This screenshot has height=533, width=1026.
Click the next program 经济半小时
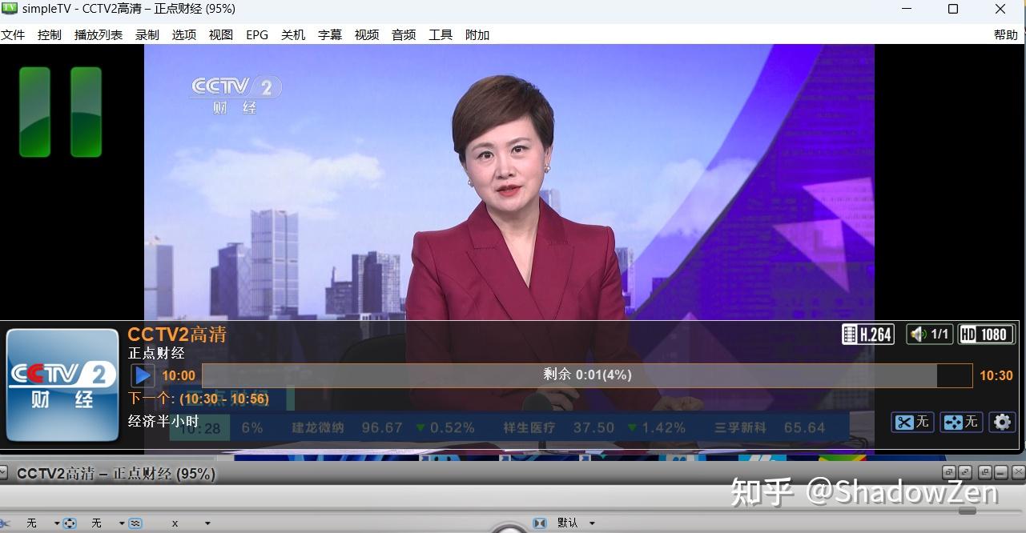(x=163, y=420)
